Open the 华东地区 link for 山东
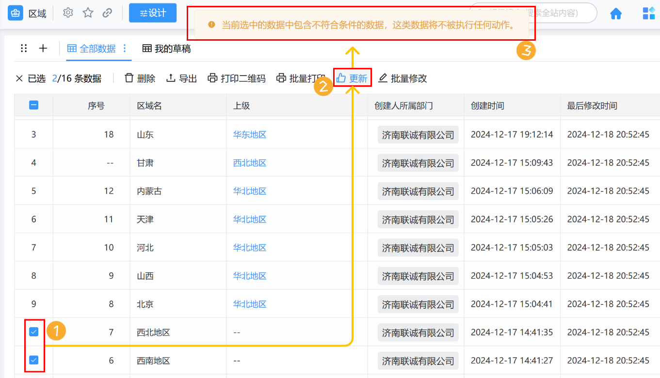The width and height of the screenshot is (660, 378). 249,134
